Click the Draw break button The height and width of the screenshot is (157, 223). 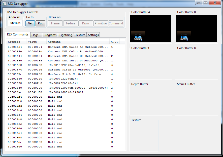coord(85,23)
